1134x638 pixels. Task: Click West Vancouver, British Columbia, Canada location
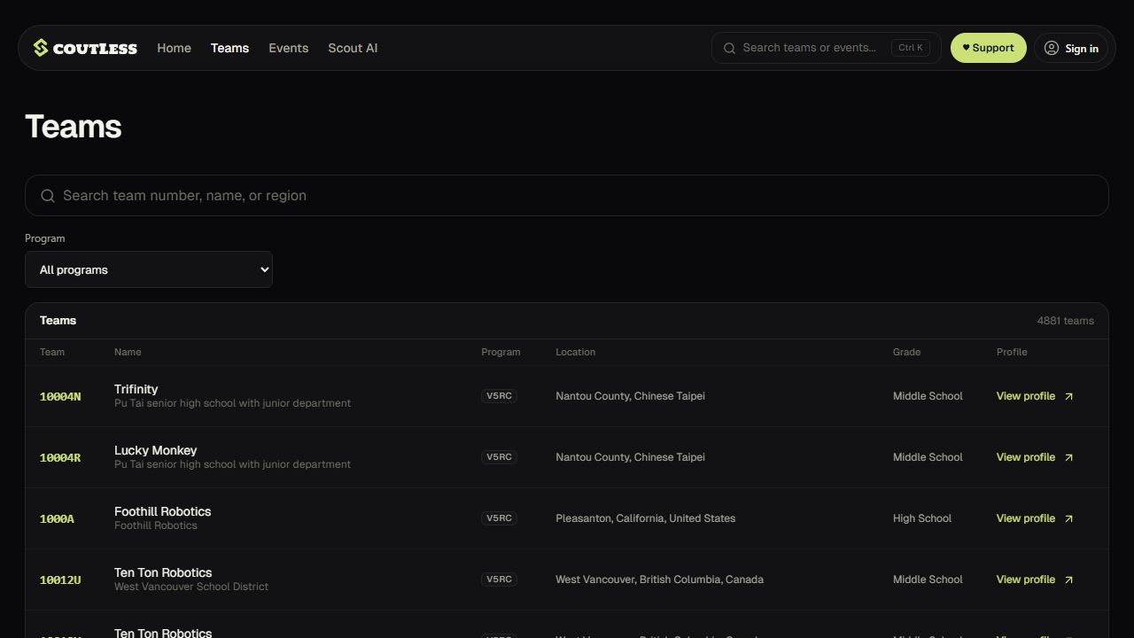[659, 580]
